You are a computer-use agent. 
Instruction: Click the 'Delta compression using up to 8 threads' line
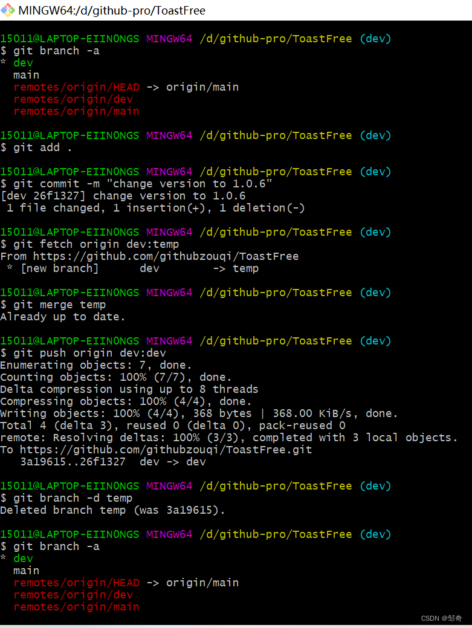click(129, 389)
